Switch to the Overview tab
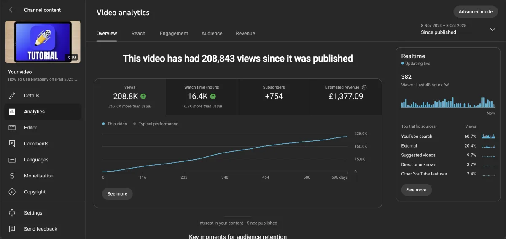Image resolution: width=506 pixels, height=239 pixels. click(x=107, y=33)
